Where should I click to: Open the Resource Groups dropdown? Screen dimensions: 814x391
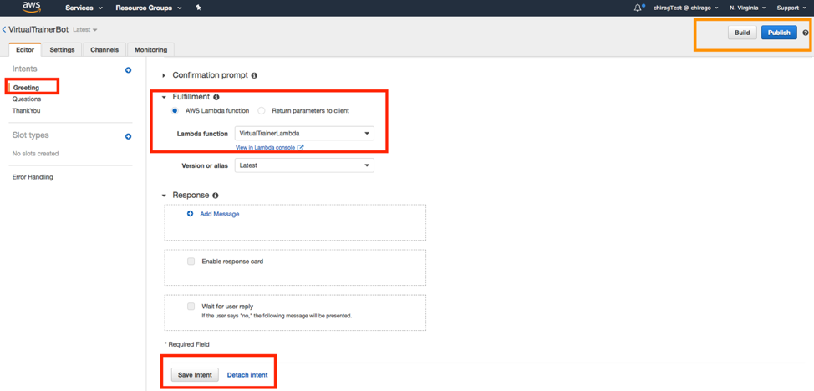(149, 8)
